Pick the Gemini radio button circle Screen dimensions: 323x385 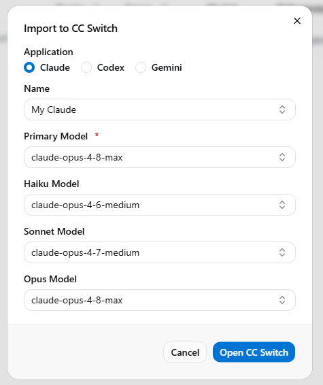click(x=141, y=67)
